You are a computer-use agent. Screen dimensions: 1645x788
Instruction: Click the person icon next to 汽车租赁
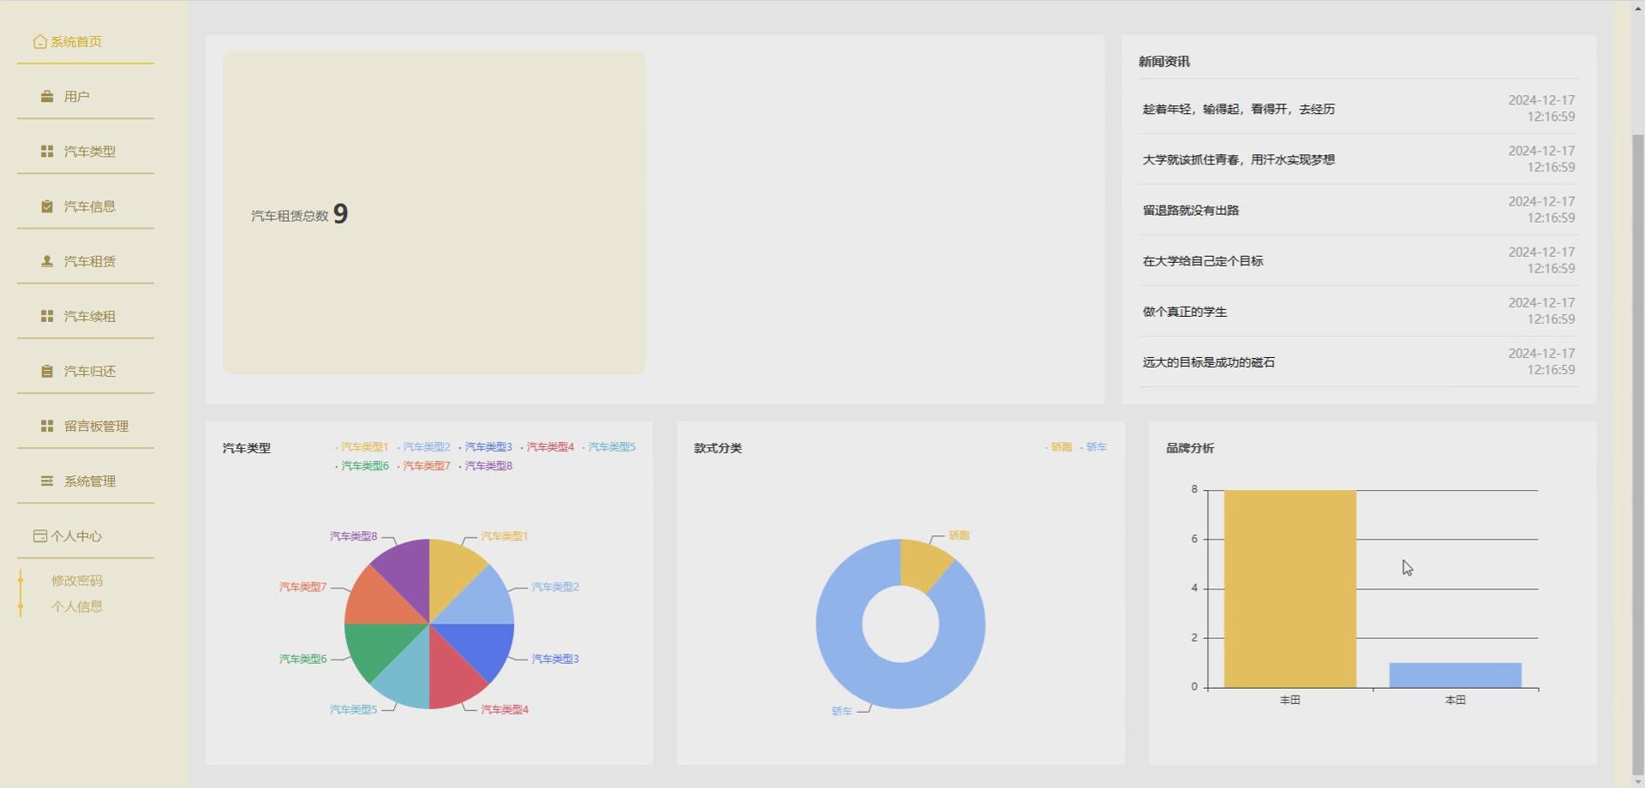(47, 261)
